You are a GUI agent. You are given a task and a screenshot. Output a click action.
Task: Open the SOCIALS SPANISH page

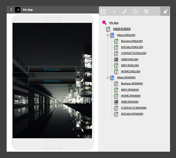tap(132, 114)
